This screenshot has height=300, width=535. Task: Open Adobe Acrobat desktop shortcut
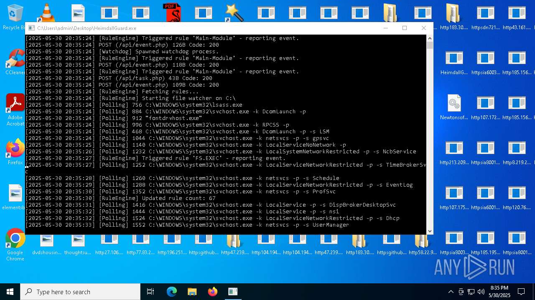[15, 110]
